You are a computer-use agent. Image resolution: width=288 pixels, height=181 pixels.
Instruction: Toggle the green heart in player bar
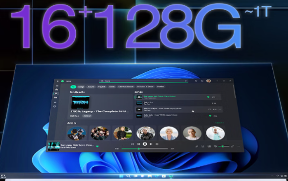point(97,146)
